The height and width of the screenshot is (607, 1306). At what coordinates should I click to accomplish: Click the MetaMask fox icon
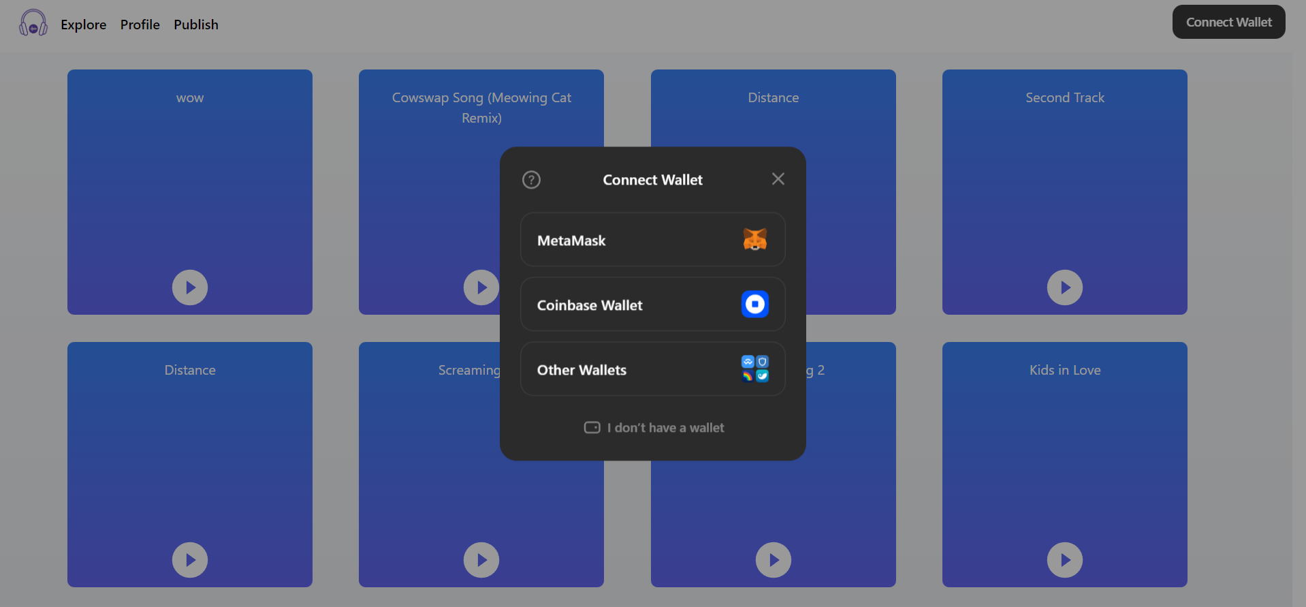(754, 240)
